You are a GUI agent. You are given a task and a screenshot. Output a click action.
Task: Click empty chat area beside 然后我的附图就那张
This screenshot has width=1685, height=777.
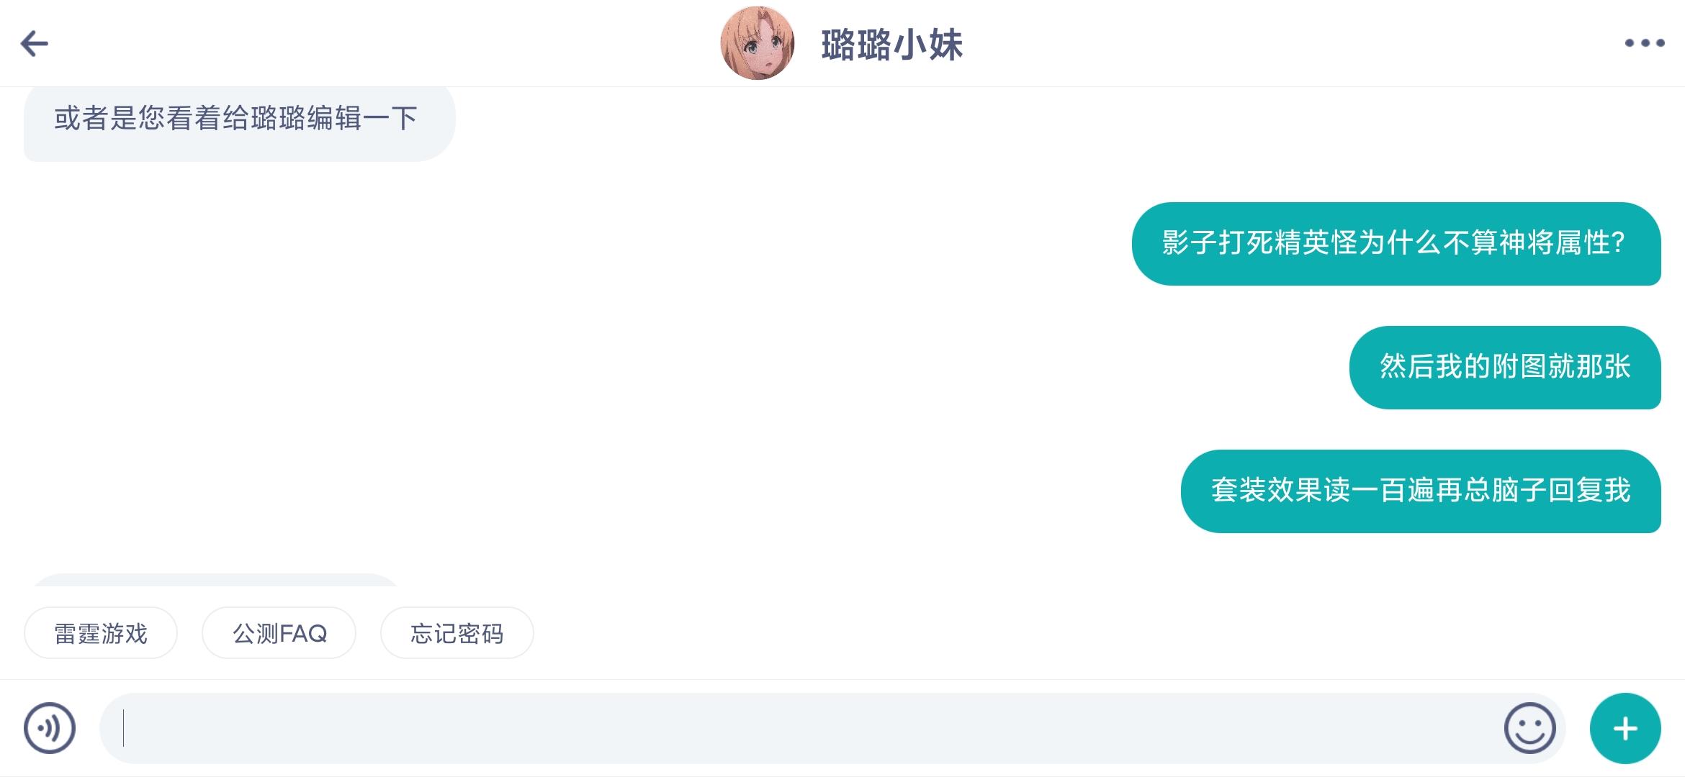pos(648,368)
